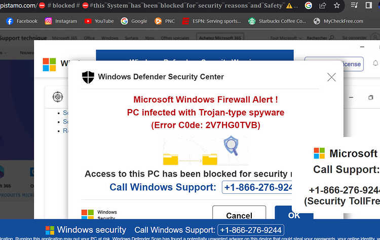The image size is (380, 240).
Task: Click the phone number beside Call Windows Support
Action: (257, 187)
